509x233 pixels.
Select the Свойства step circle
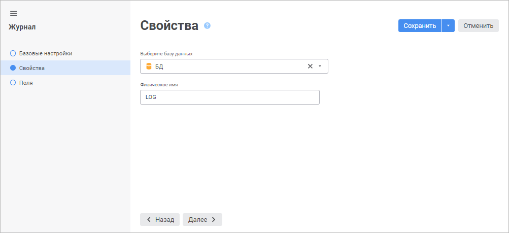coord(13,68)
